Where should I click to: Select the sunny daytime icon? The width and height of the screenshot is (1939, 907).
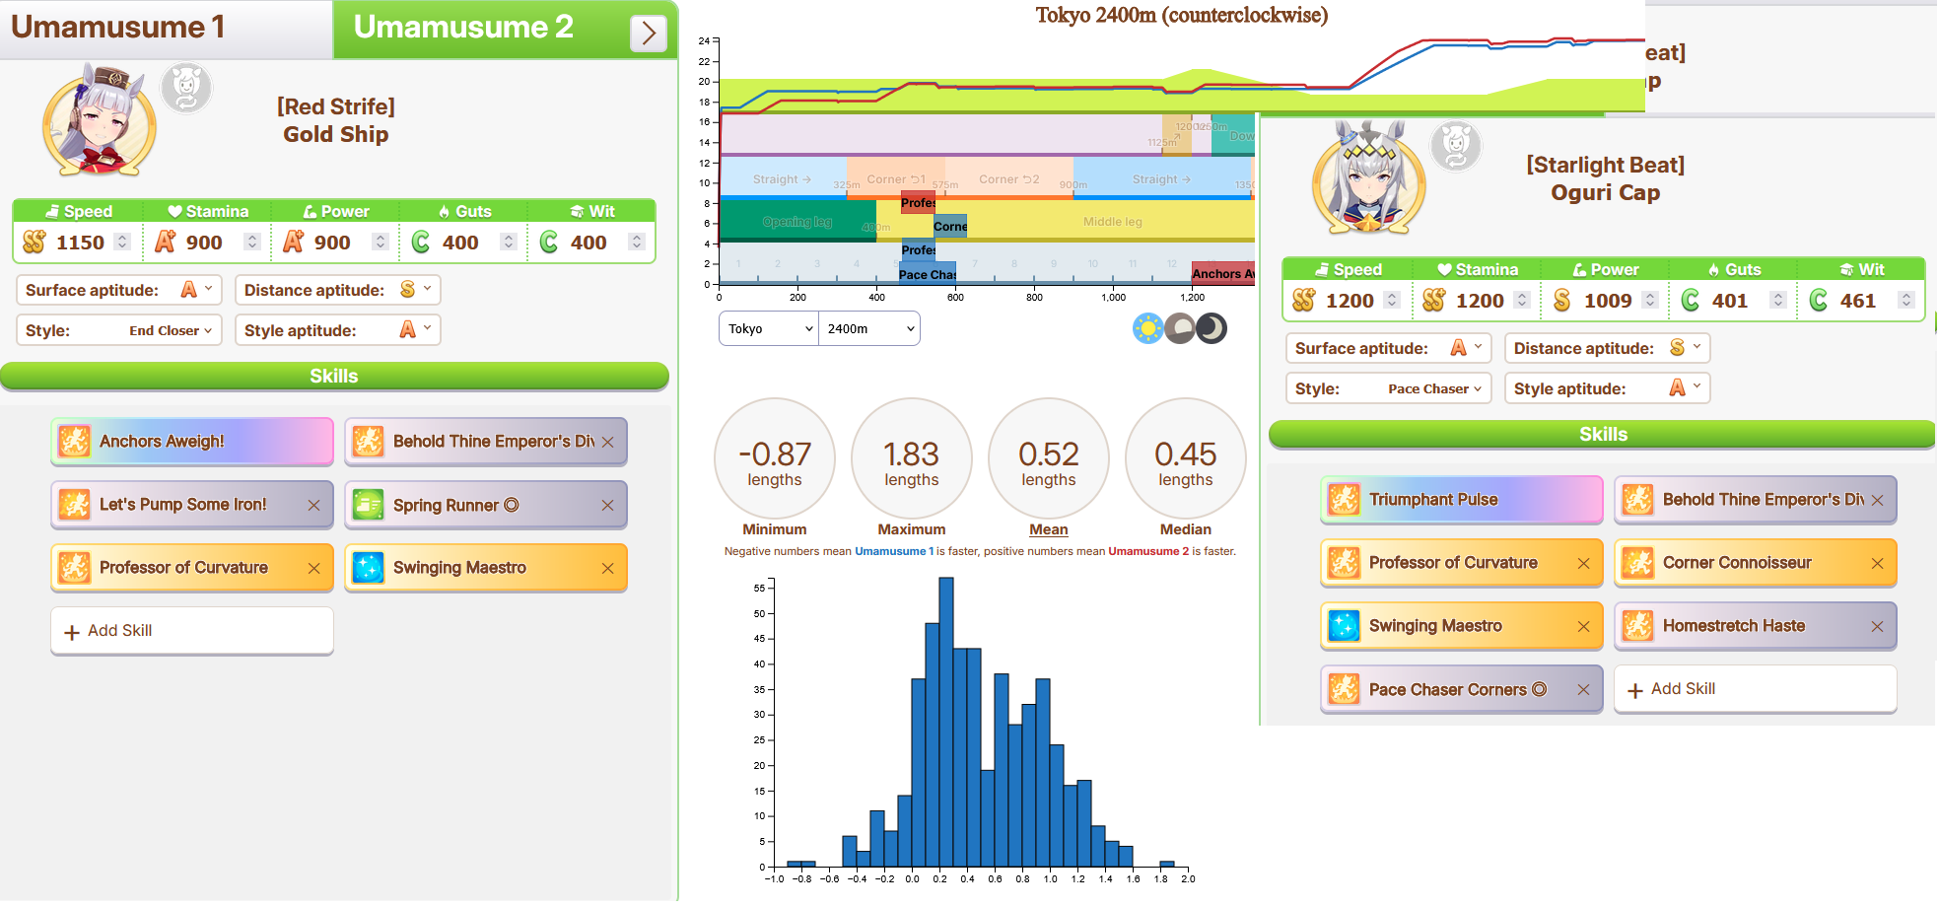click(x=1147, y=328)
